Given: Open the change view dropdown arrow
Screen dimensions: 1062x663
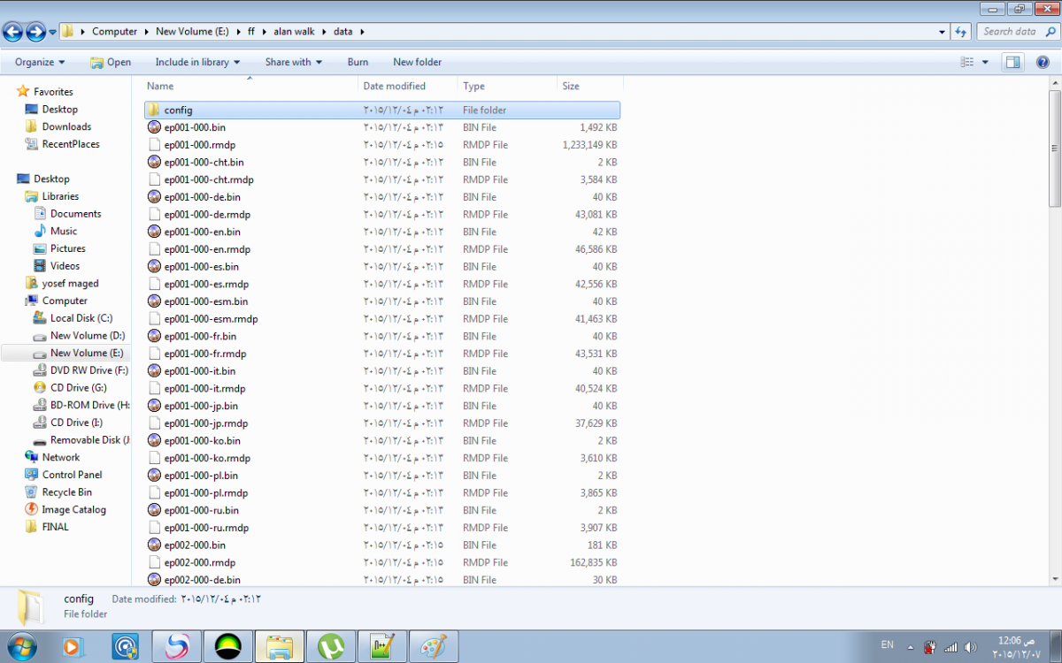Looking at the screenshot, I should tap(985, 62).
